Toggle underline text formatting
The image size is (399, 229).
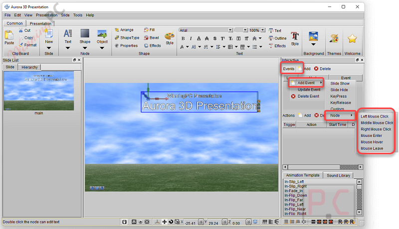click(199, 39)
